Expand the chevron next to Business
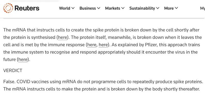Screen dimensions: 205x93 pos(99,8)
